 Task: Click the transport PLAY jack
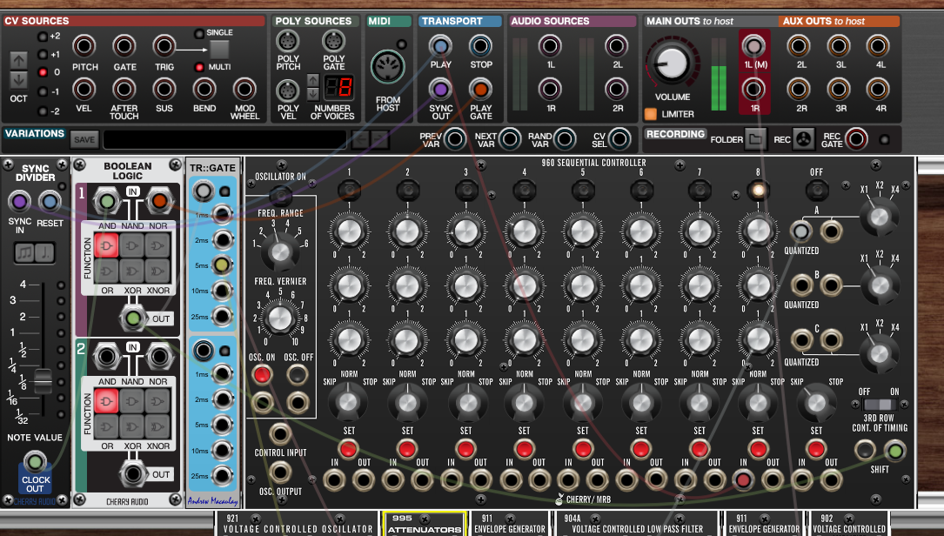(441, 46)
